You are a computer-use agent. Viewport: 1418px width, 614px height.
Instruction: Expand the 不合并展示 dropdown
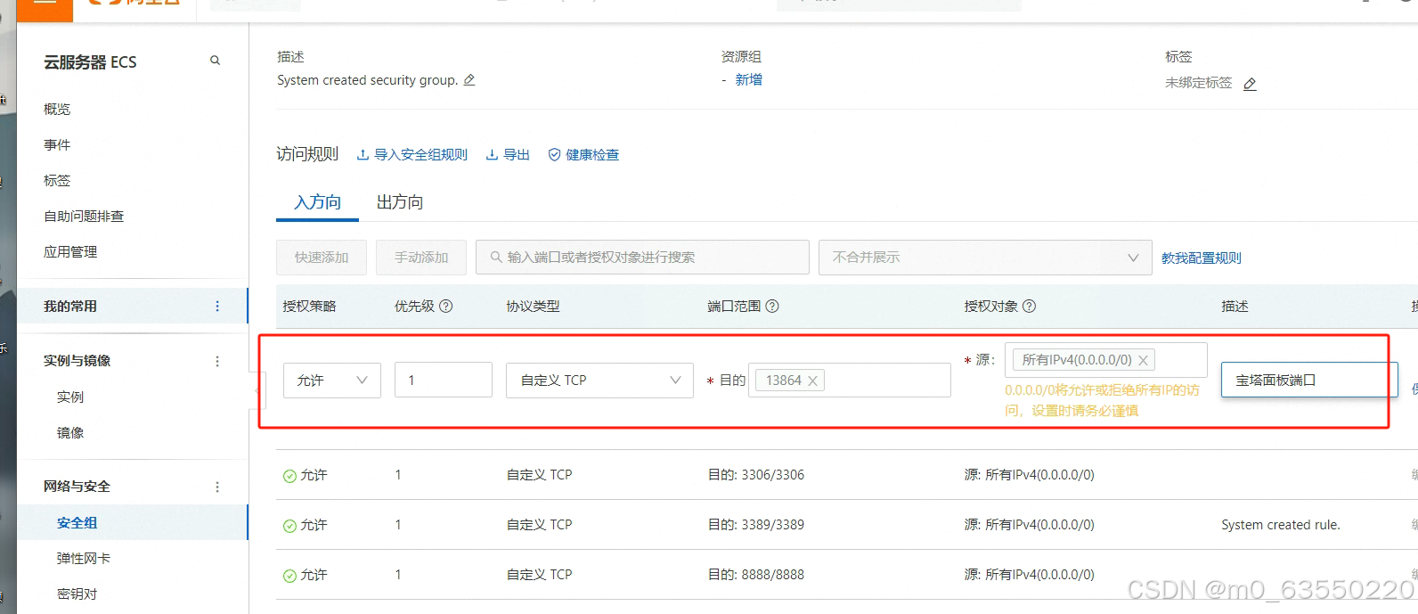tap(984, 258)
